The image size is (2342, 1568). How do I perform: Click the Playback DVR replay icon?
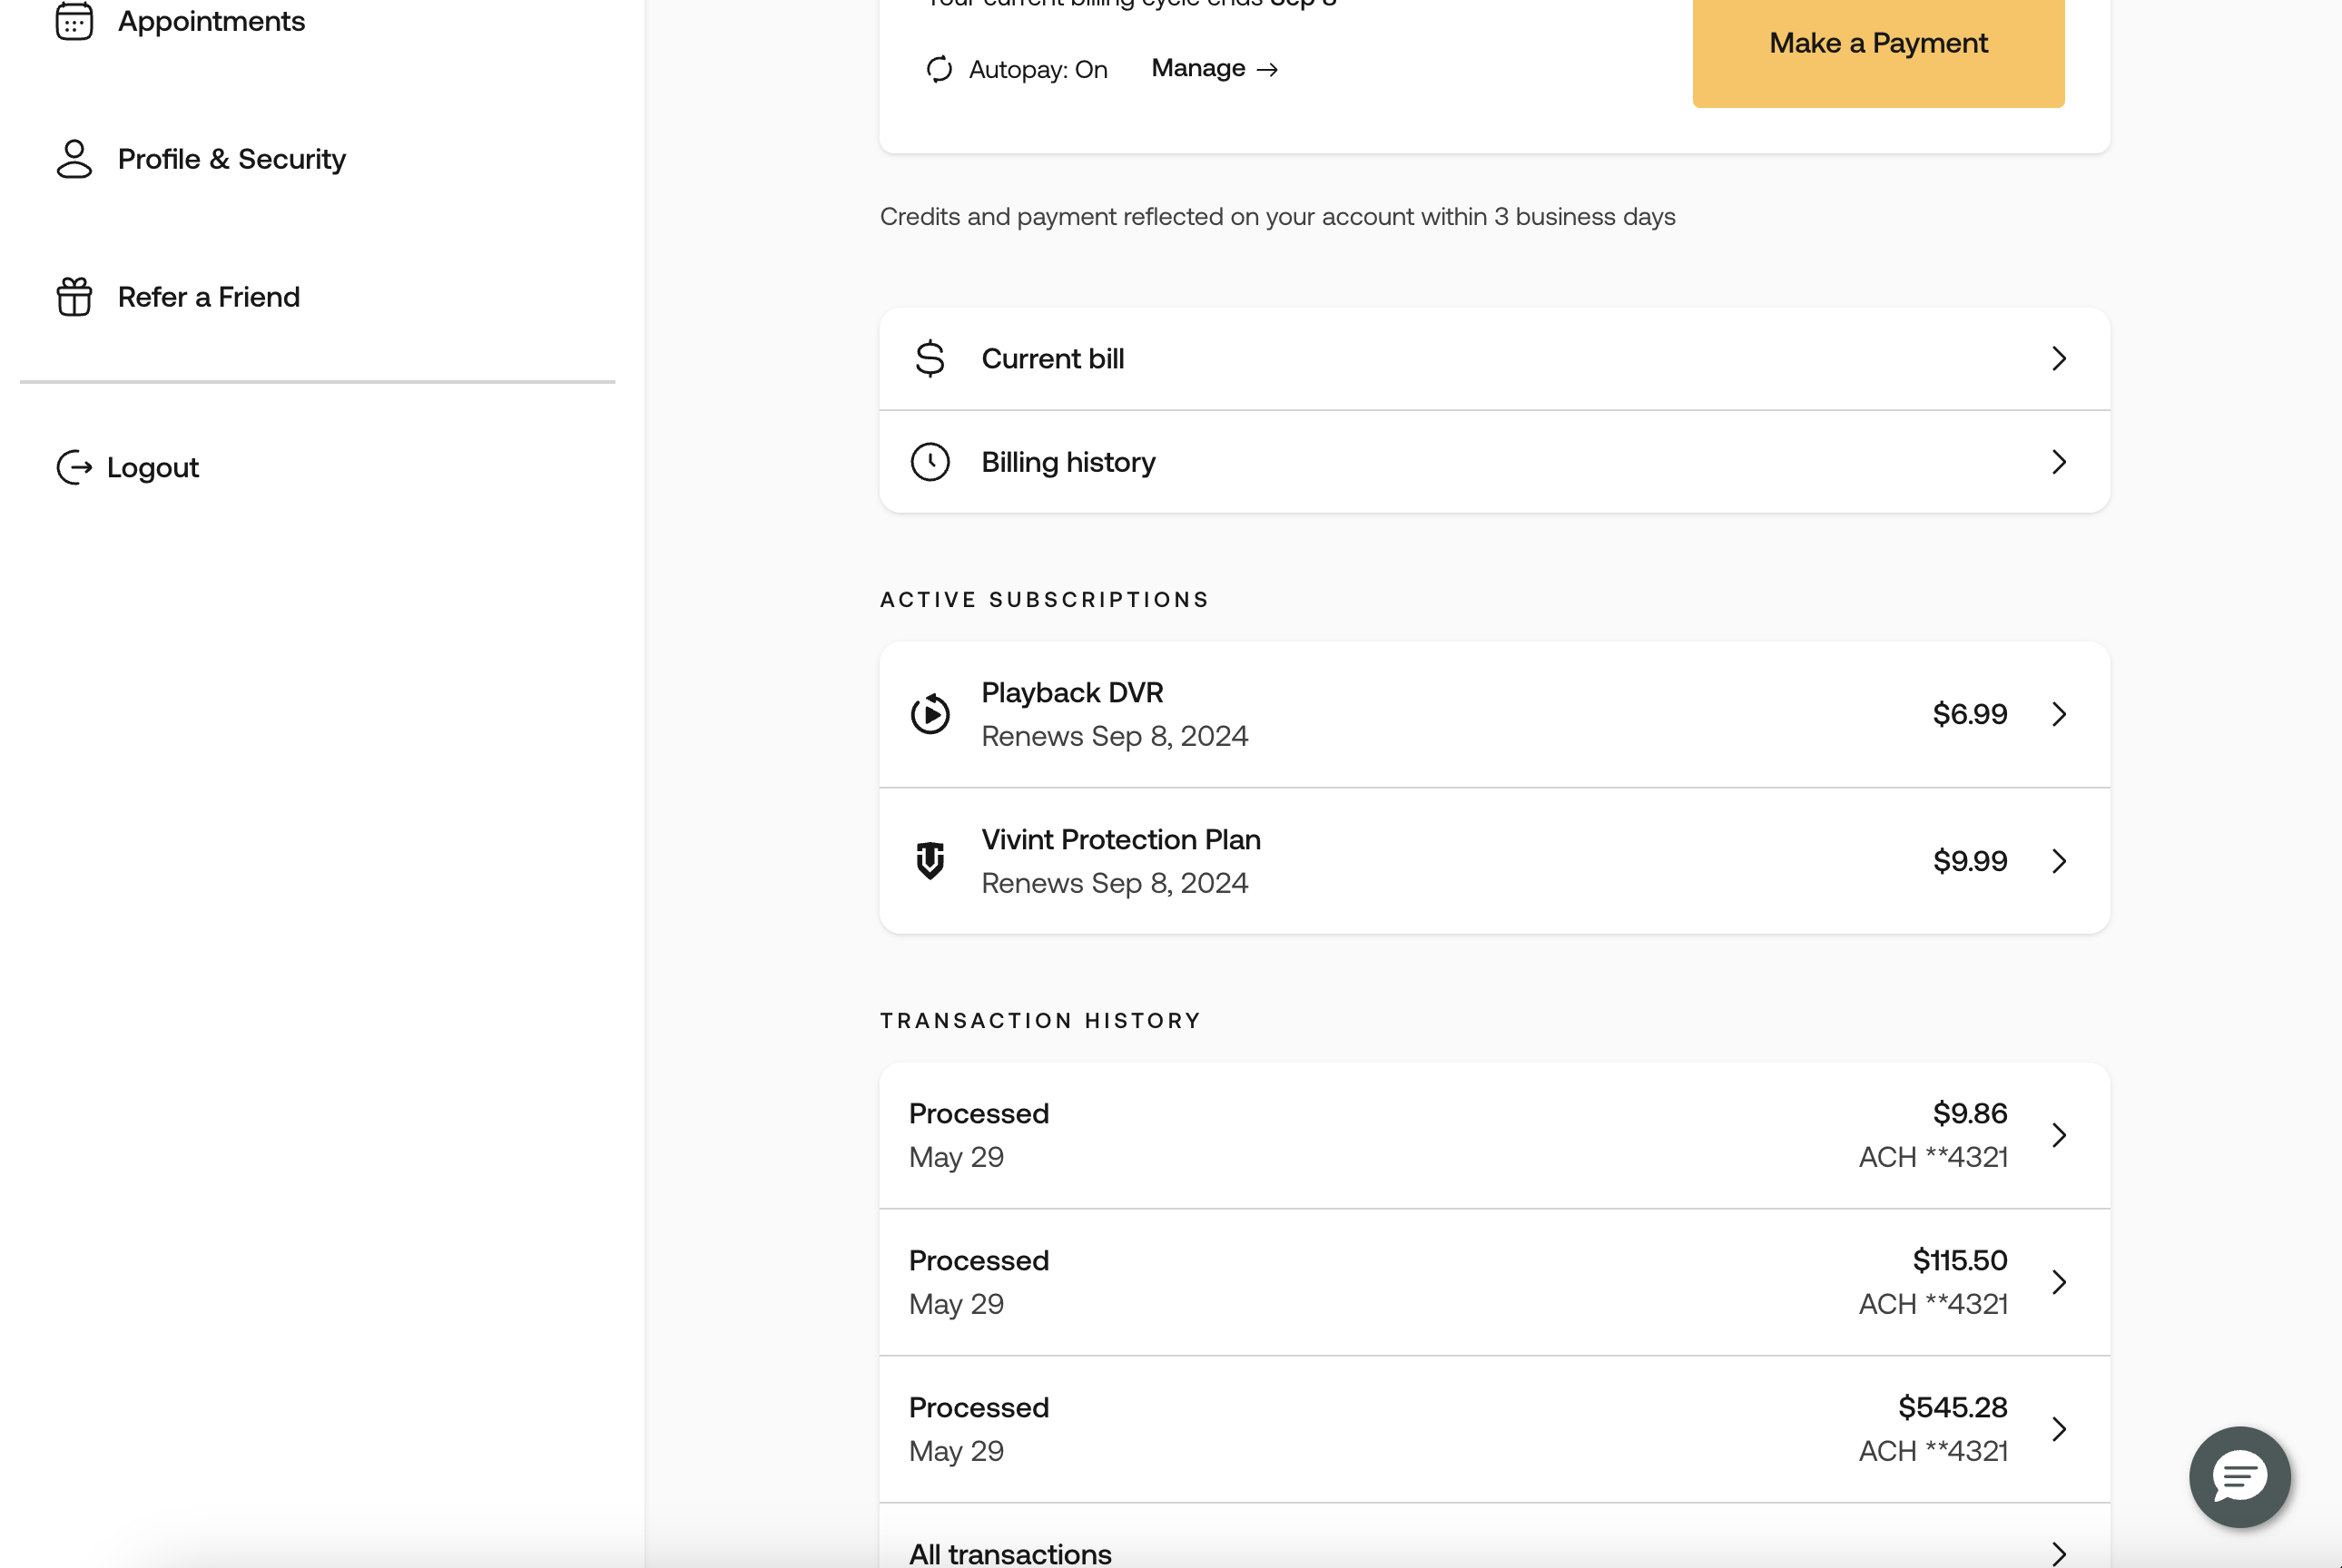pyautogui.click(x=930, y=714)
